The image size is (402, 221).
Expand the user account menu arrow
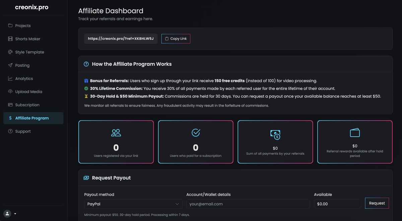pos(15,214)
